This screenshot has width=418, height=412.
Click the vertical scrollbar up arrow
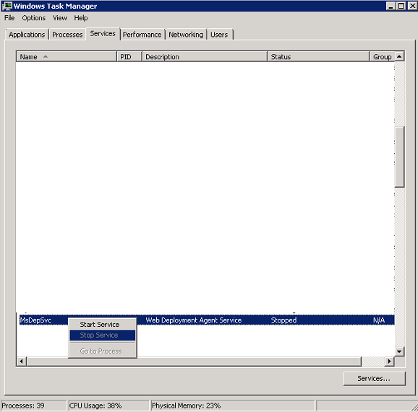coord(399,56)
